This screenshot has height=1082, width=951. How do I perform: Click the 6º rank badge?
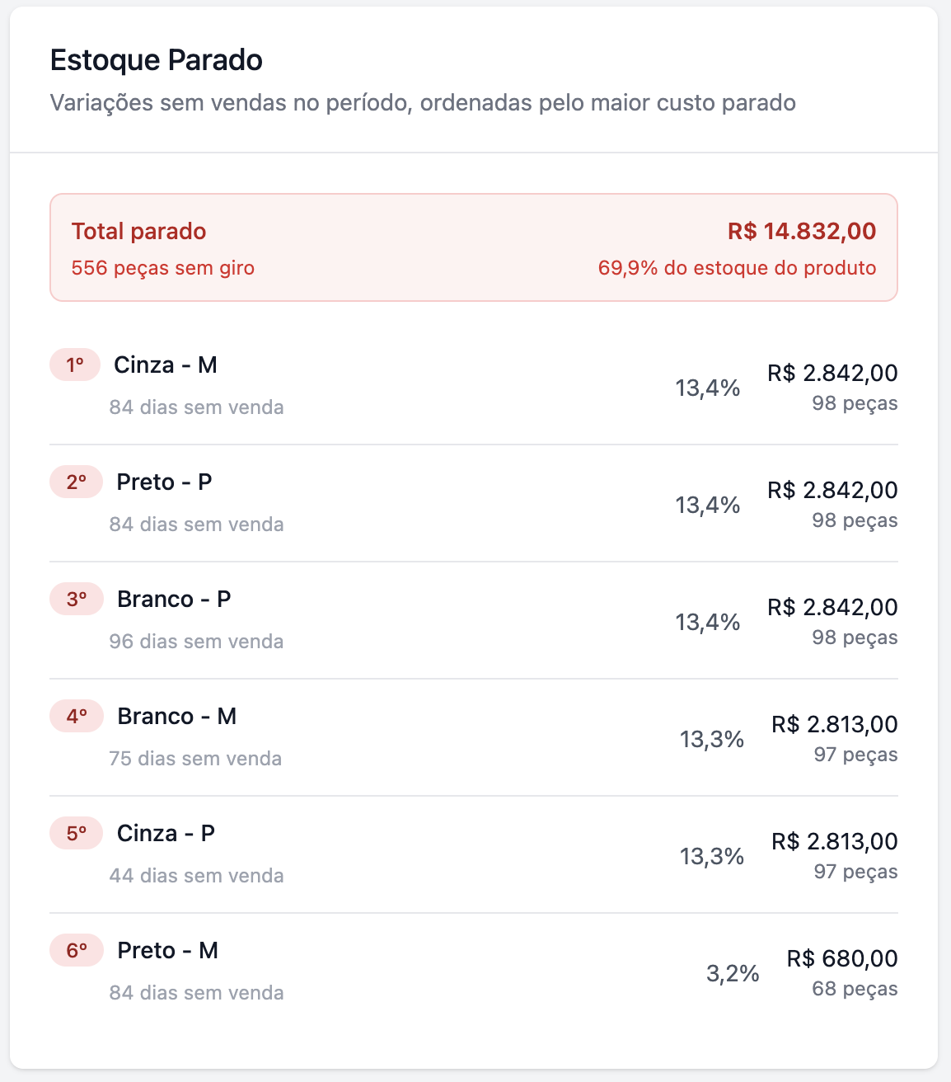[77, 951]
